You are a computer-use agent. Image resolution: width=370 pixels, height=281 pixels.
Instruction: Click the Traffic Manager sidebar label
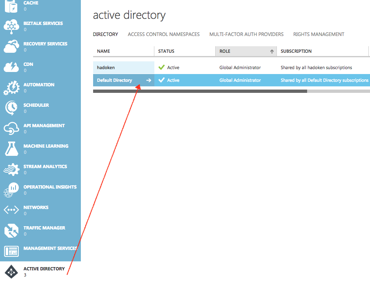[x=45, y=228]
